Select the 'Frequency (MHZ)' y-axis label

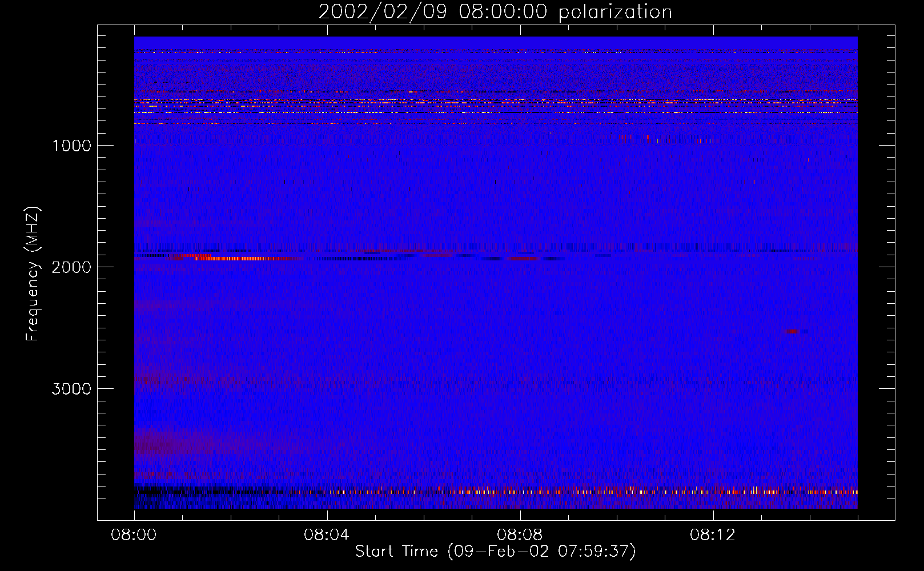(x=33, y=274)
